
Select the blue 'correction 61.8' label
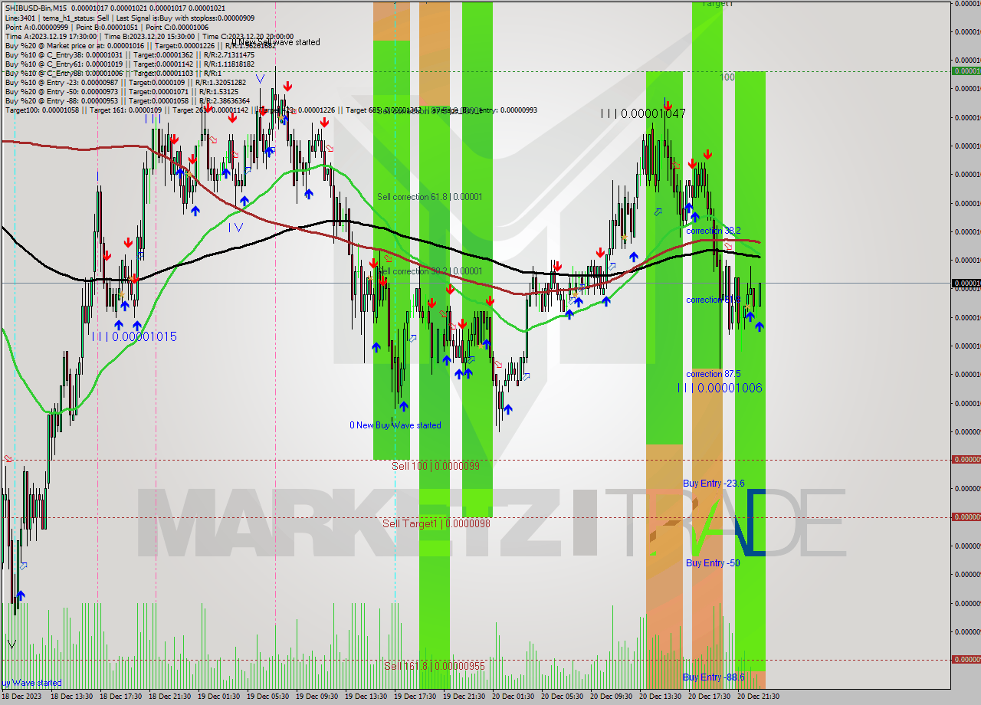(714, 300)
